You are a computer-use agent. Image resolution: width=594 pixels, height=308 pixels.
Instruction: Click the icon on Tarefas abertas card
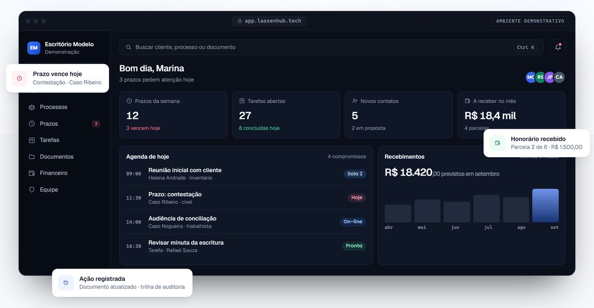pyautogui.click(x=242, y=101)
